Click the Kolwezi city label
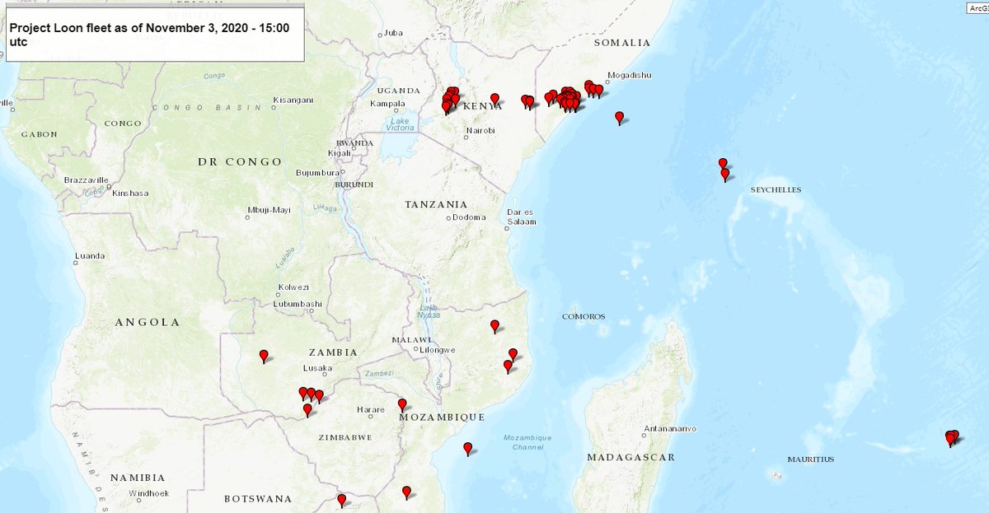989x513 pixels. coord(293,287)
